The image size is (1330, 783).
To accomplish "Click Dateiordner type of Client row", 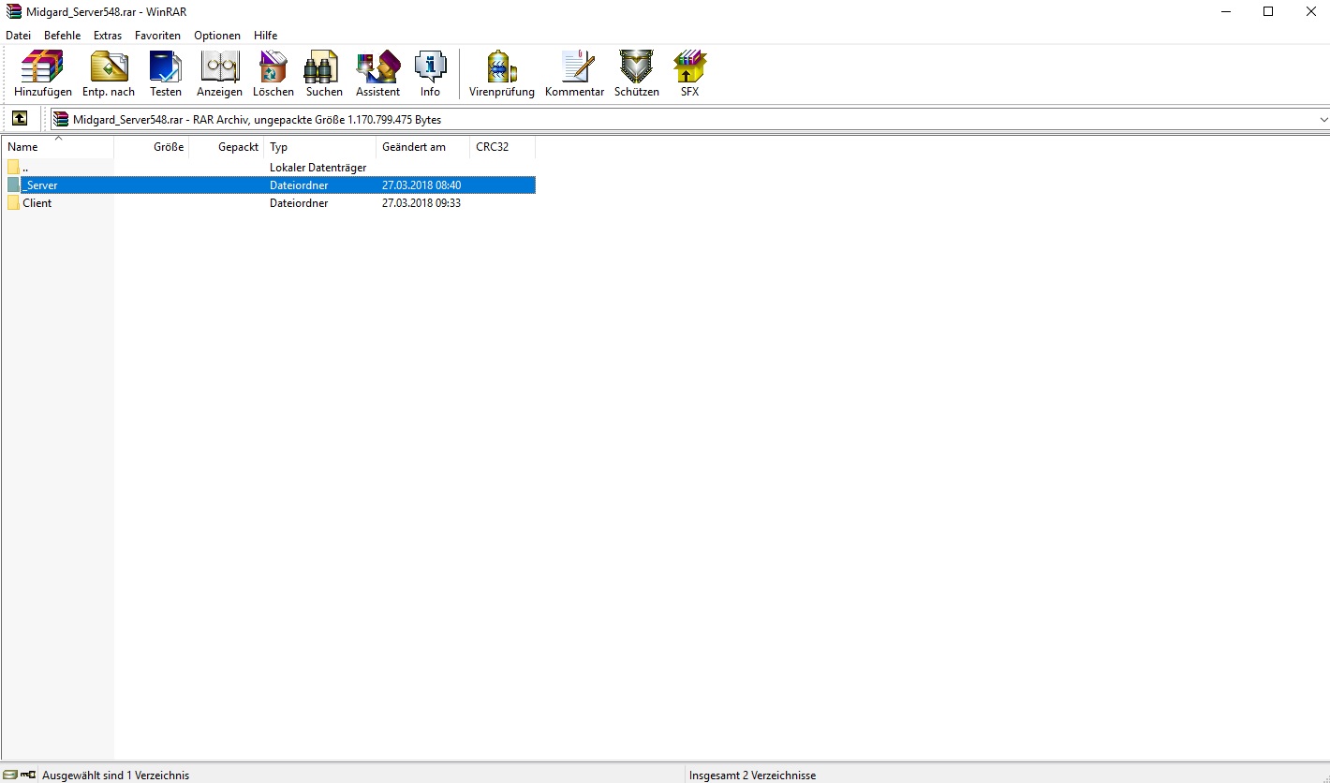I will [299, 203].
